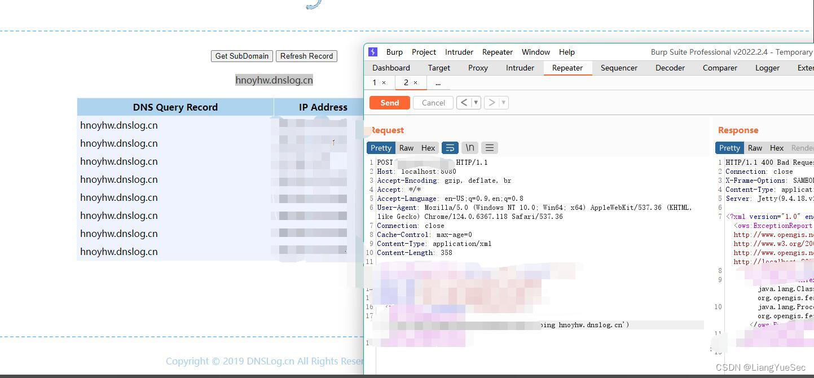Screen dimensions: 814x378
Task: Send the request with Send button
Action: click(x=389, y=103)
